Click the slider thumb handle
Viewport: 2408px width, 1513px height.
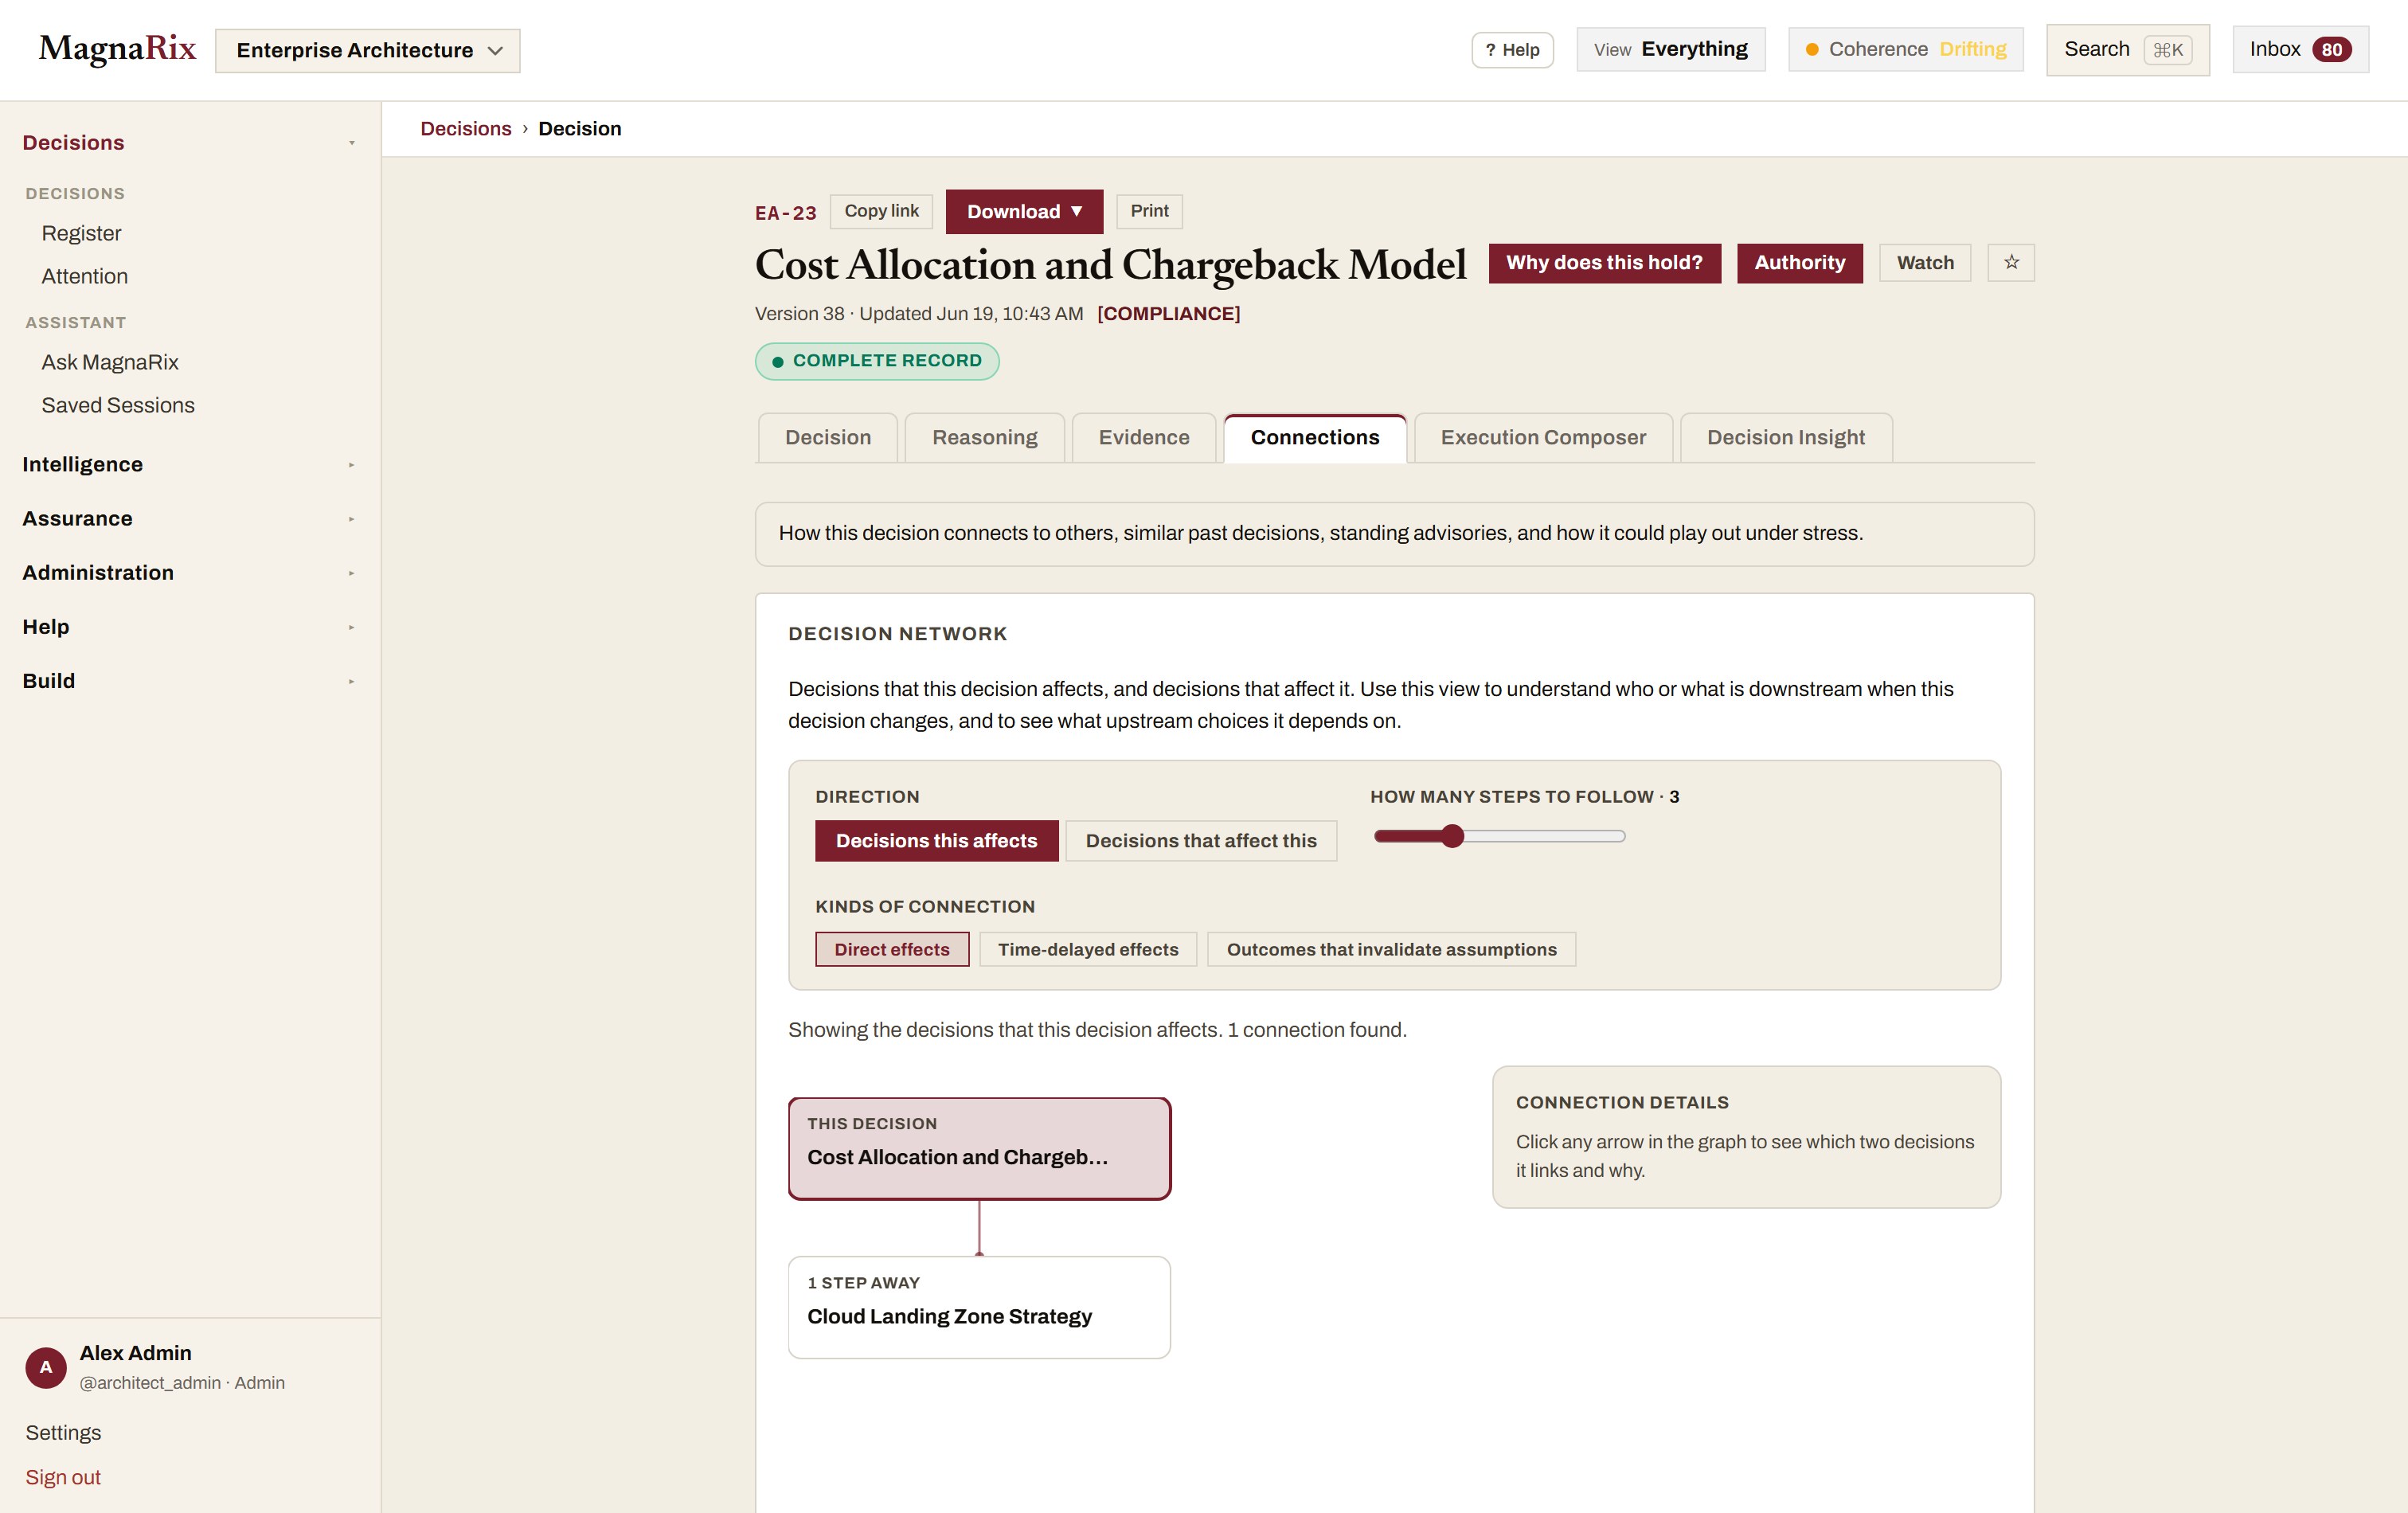(1452, 836)
